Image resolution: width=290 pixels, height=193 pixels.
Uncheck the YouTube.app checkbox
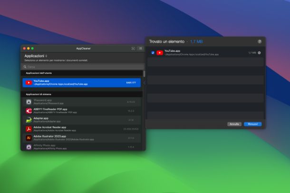point(153,53)
